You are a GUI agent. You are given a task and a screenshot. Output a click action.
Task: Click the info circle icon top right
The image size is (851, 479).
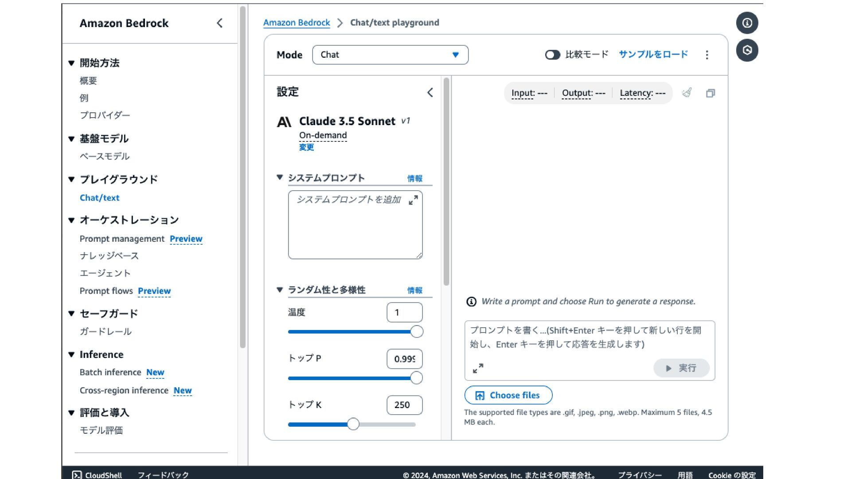(x=747, y=23)
